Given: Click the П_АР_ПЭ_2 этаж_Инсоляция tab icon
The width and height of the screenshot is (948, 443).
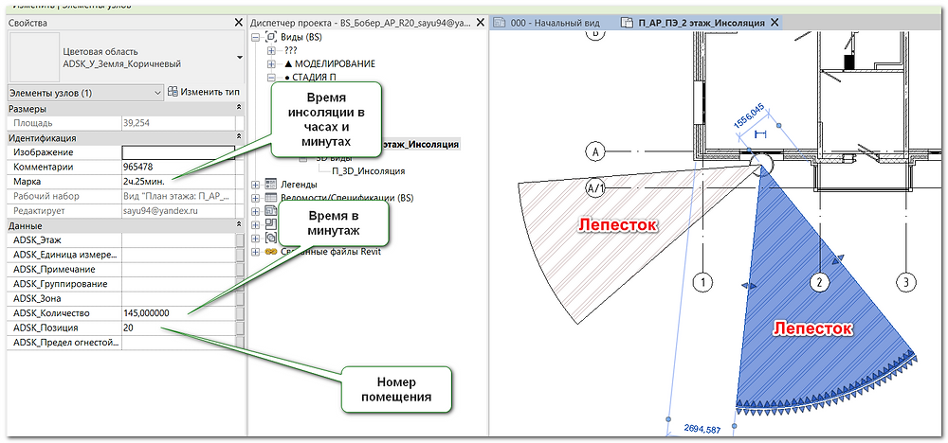Looking at the screenshot, I should click(x=627, y=23).
